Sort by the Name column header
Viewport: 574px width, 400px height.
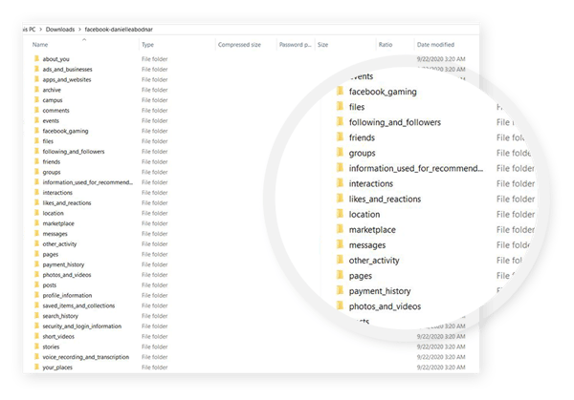40,45
